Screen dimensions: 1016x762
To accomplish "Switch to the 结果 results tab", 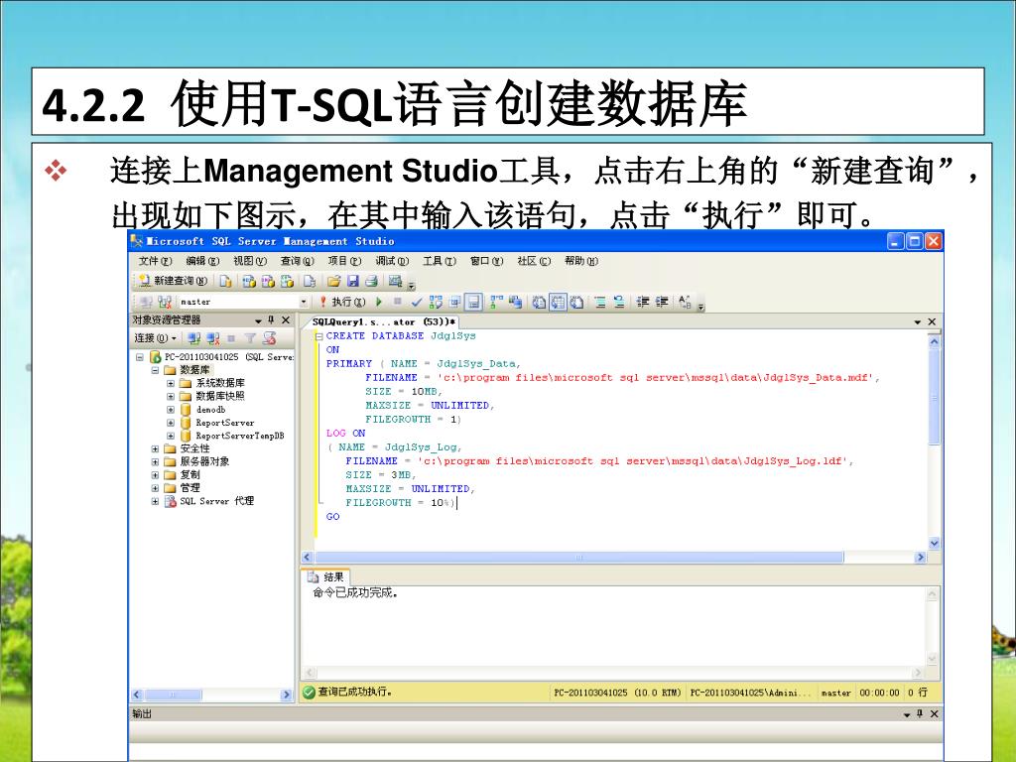I will click(325, 577).
